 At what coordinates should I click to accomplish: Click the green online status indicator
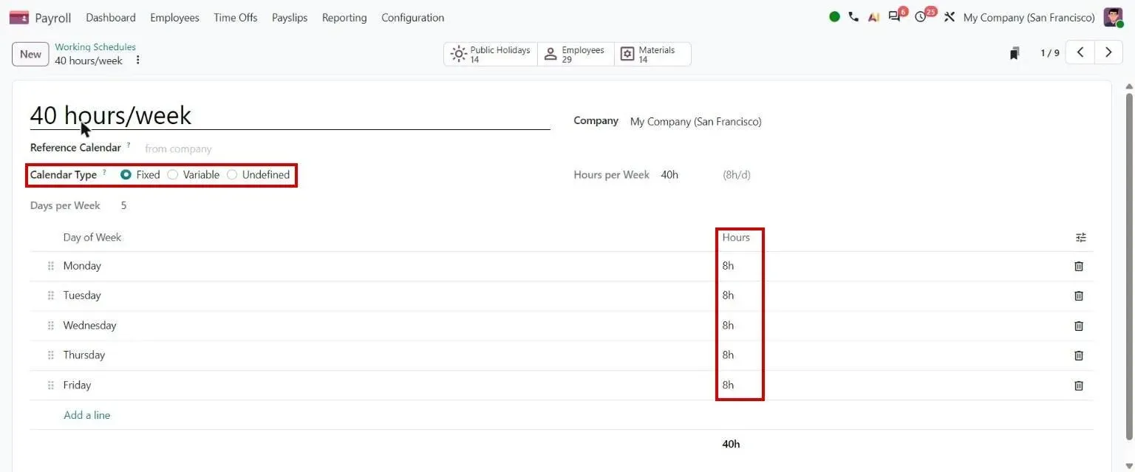click(834, 17)
